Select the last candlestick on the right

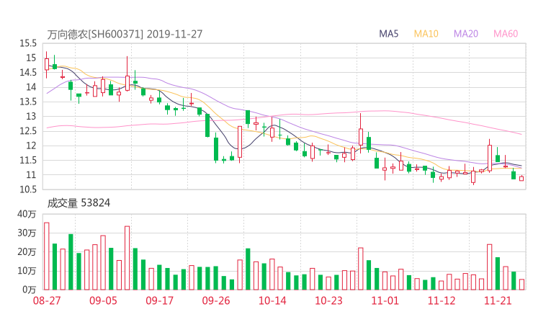pos(521,178)
